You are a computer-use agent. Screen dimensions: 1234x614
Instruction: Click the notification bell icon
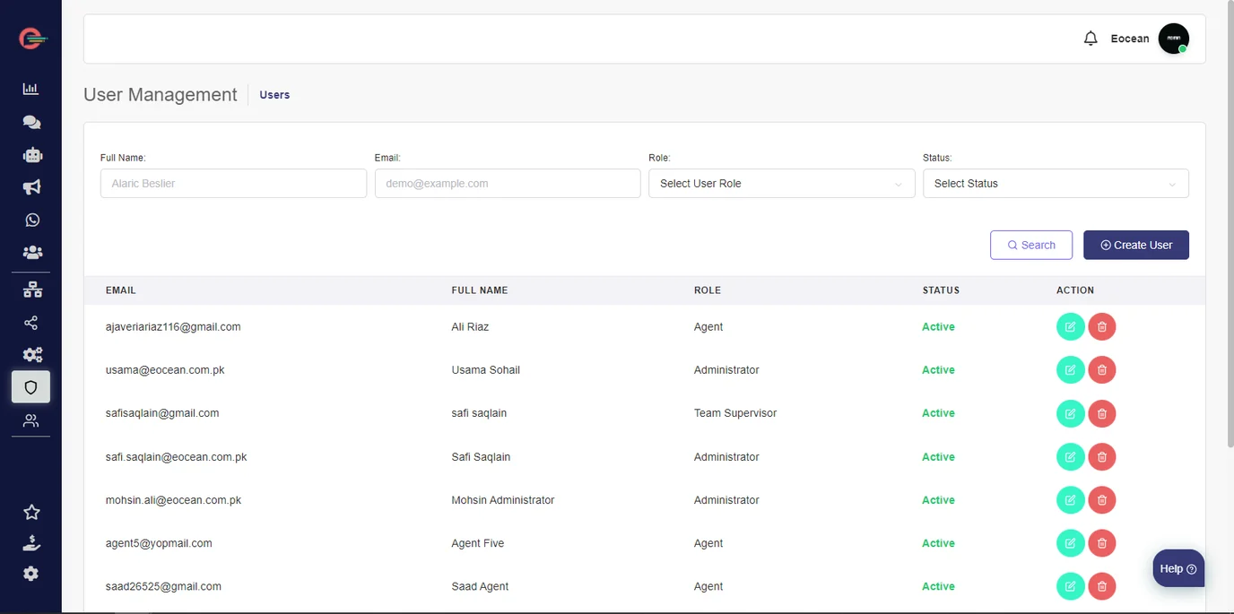[1091, 39]
